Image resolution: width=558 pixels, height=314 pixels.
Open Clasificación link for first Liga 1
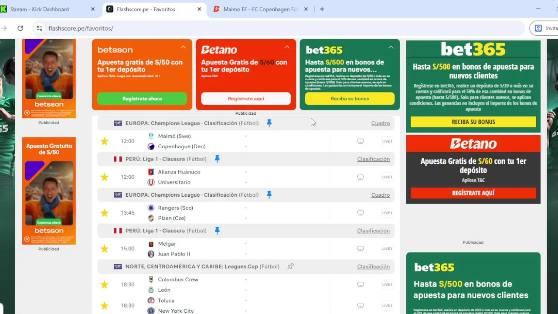374,159
